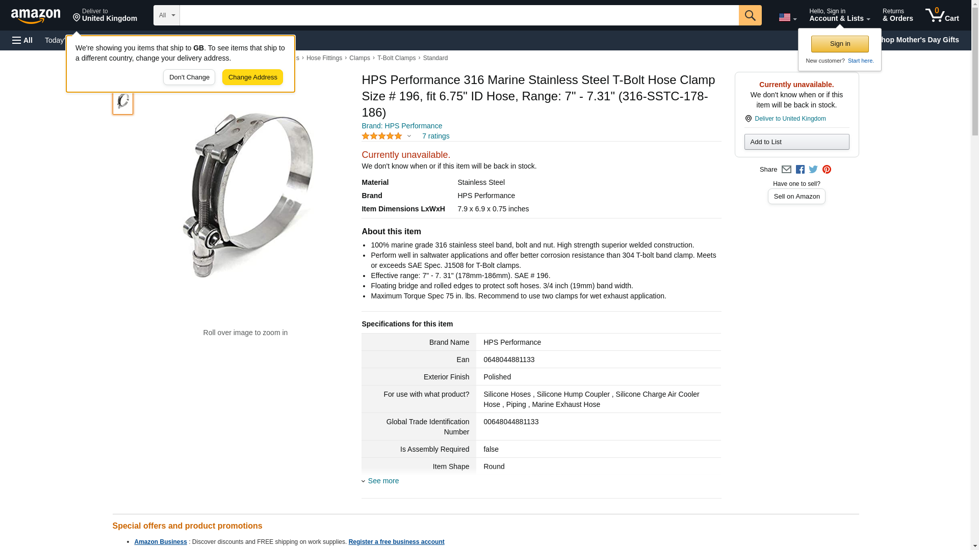Share product on Pinterest icon

tap(827, 170)
